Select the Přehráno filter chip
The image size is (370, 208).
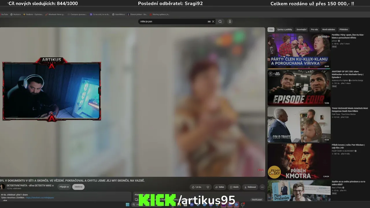[x=344, y=29]
